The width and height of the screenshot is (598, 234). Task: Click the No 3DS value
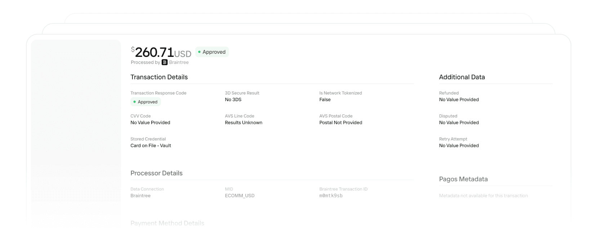click(x=233, y=100)
